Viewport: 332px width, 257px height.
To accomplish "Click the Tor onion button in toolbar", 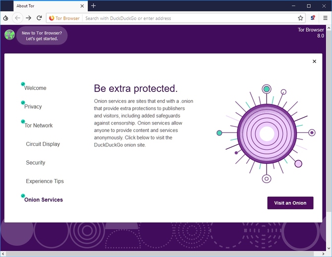I will [6, 18].
